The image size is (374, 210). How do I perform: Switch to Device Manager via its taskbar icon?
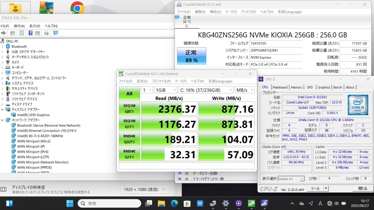213,203
